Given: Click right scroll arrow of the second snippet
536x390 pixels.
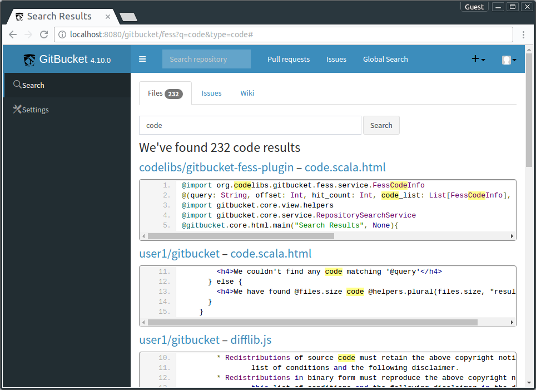Looking at the screenshot, I should (512, 322).
